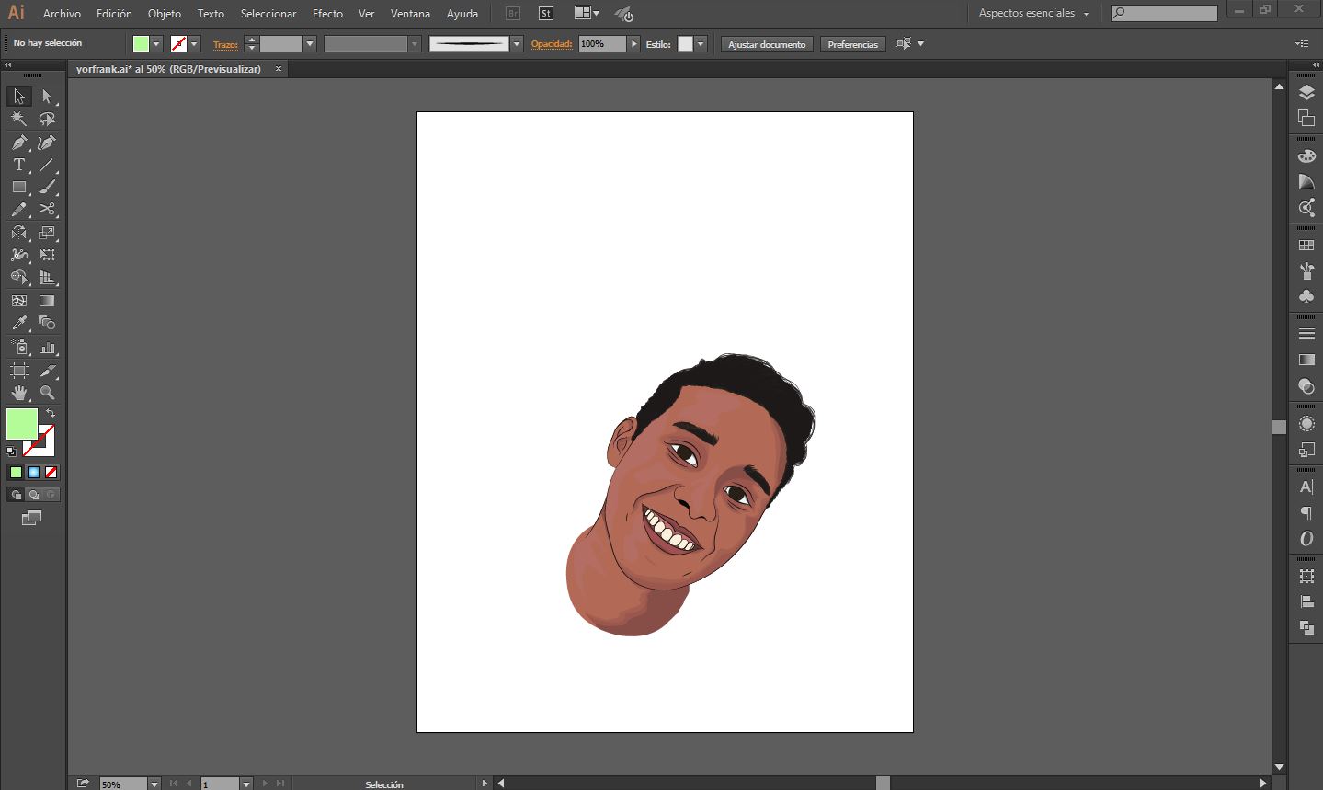
Task: Click the Opacidad label link
Action: (x=552, y=44)
